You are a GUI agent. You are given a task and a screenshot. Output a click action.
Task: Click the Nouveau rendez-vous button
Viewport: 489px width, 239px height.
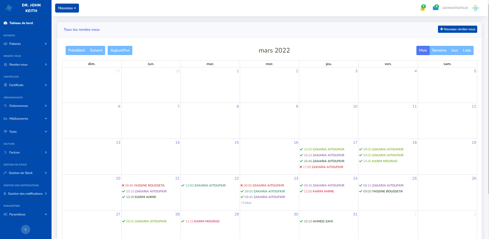pyautogui.click(x=457, y=29)
